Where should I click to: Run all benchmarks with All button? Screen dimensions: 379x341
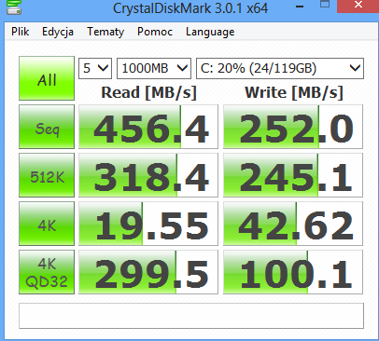[x=47, y=78]
